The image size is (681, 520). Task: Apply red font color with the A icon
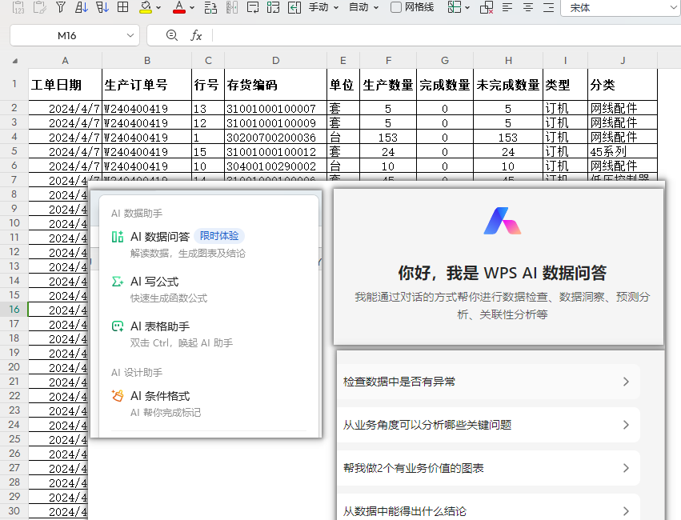click(x=179, y=7)
